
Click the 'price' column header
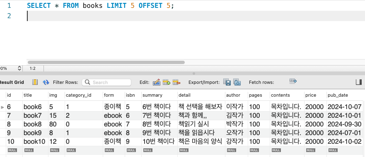(x=311, y=95)
